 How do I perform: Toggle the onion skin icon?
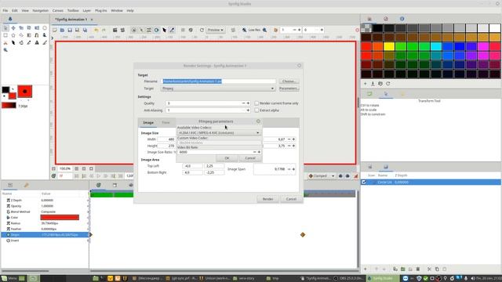pyautogui.click(x=275, y=30)
